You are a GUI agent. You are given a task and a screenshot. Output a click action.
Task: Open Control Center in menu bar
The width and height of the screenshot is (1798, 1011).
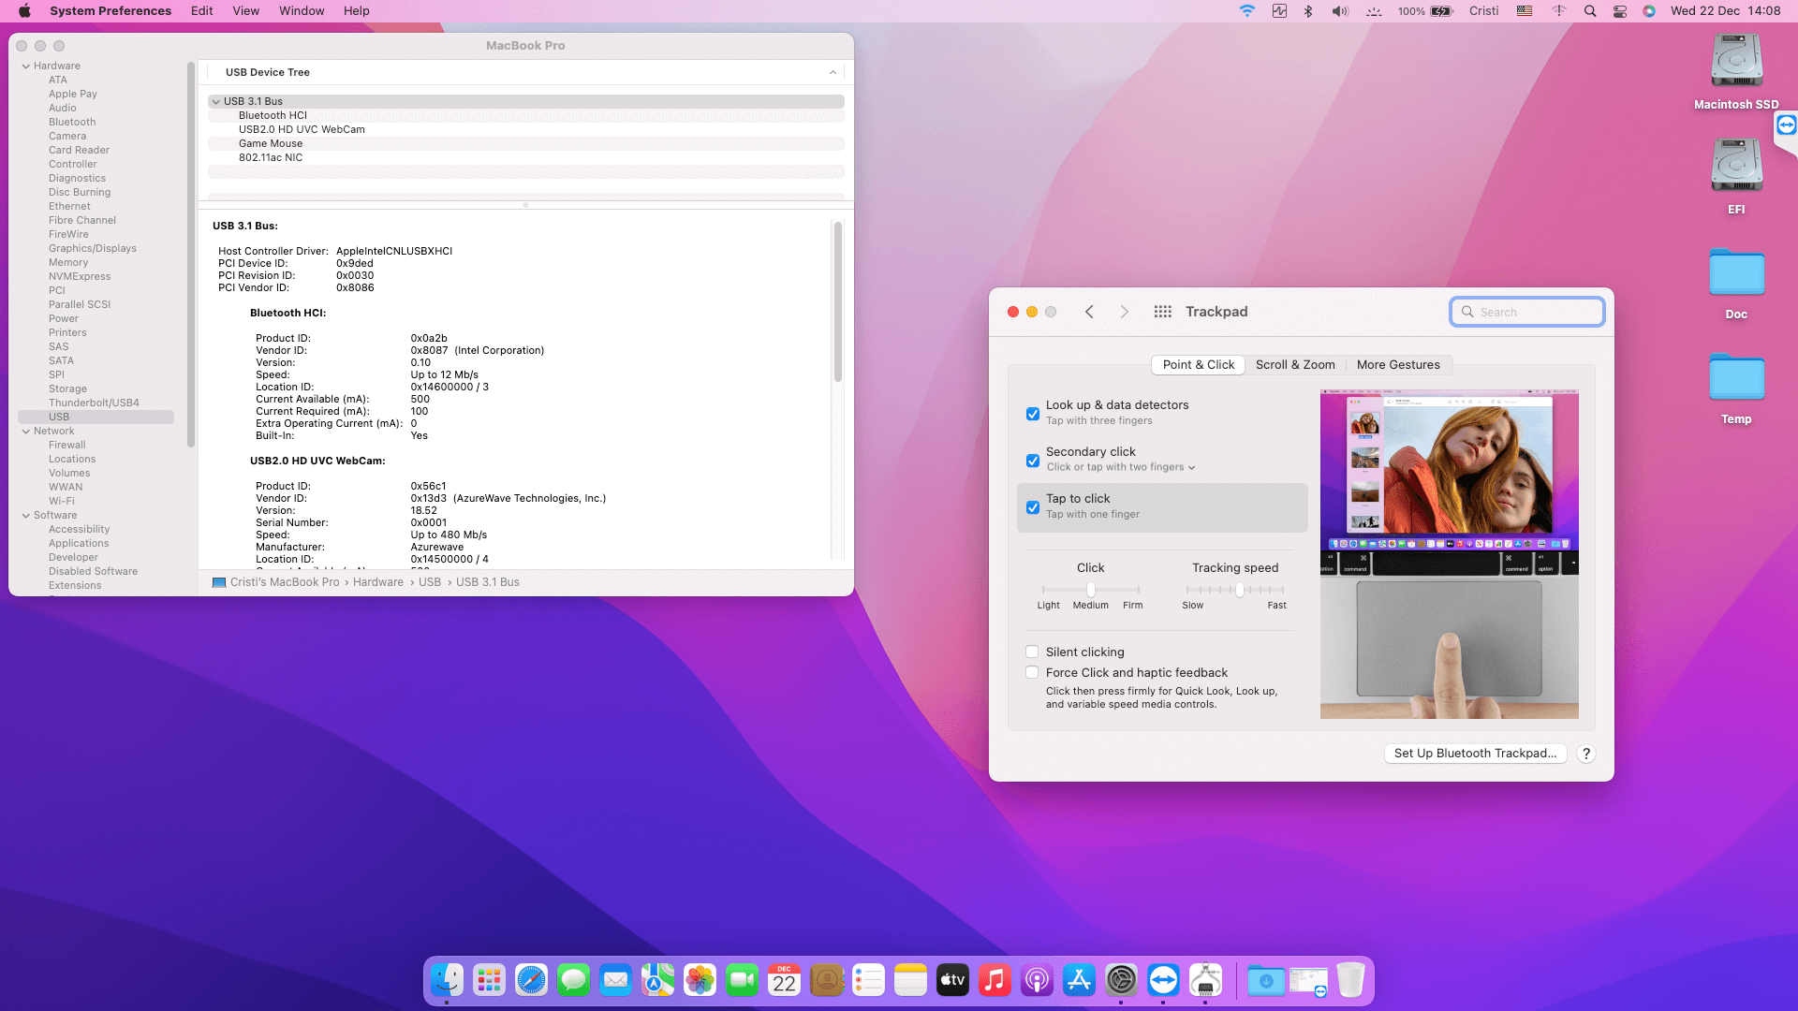coord(1619,11)
